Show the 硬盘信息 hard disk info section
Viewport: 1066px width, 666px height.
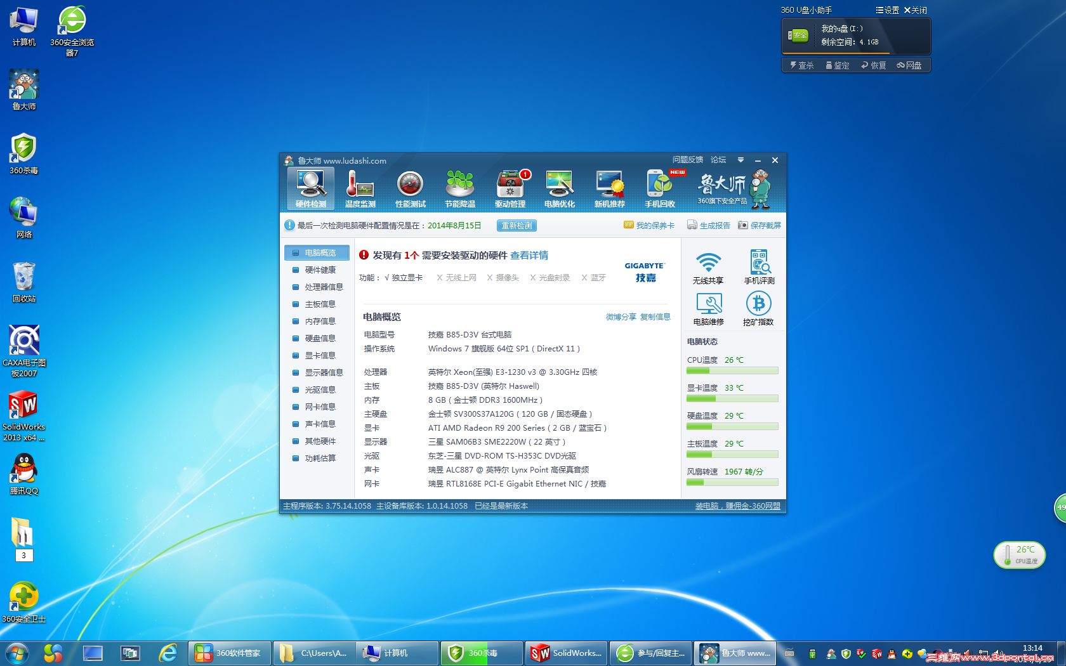pos(317,338)
